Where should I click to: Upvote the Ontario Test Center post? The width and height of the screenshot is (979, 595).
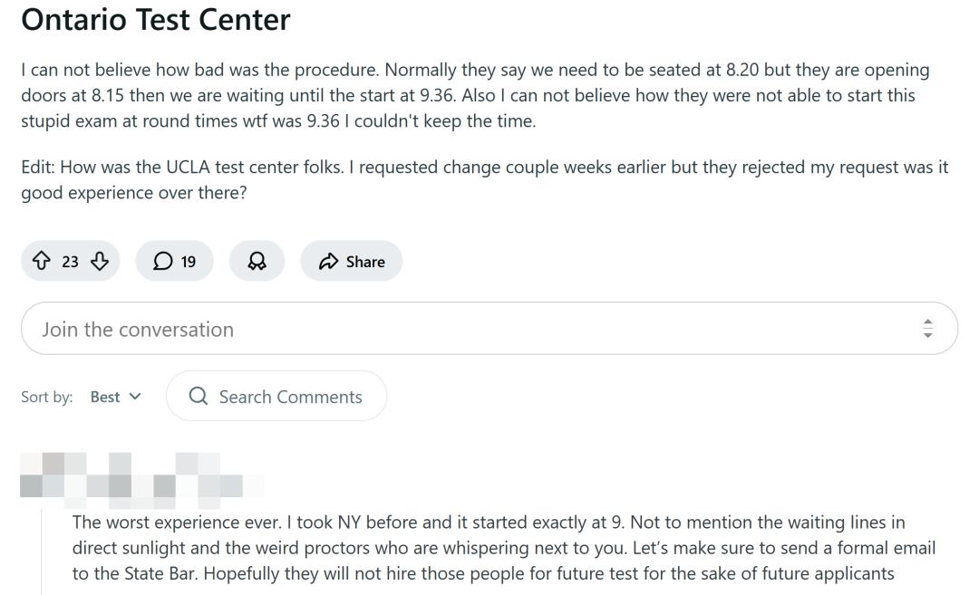tap(41, 262)
